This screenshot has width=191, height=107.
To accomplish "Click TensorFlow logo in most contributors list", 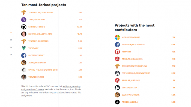I will [x=117, y=66].
